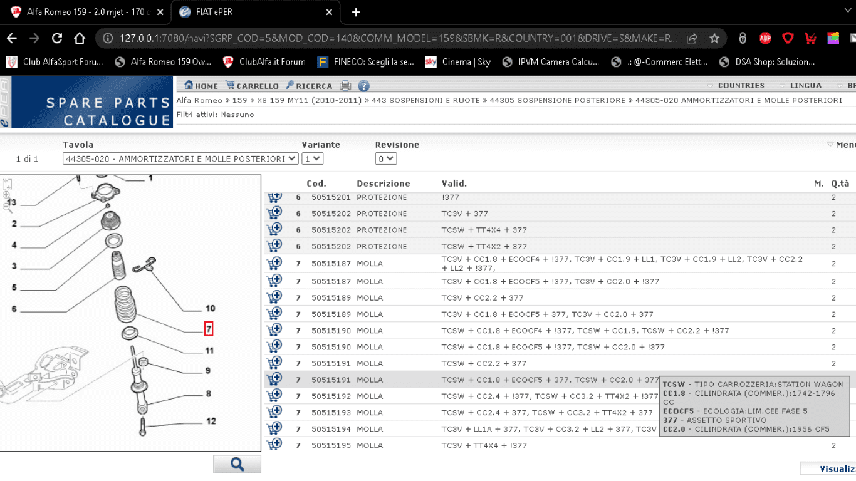Select callout number 7 in the diagram

point(209,328)
